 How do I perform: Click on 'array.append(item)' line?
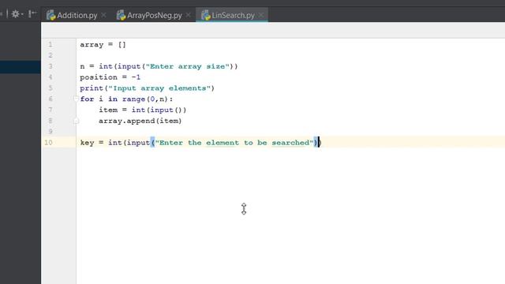point(140,121)
